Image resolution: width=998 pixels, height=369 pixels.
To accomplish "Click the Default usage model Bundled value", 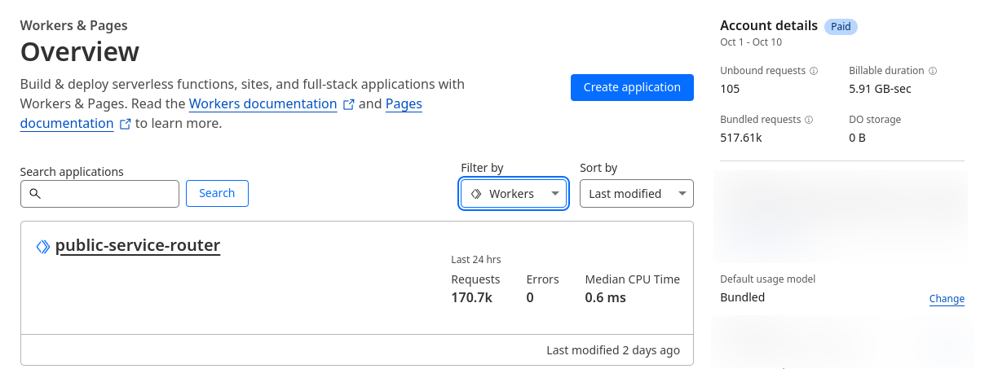I will point(743,297).
